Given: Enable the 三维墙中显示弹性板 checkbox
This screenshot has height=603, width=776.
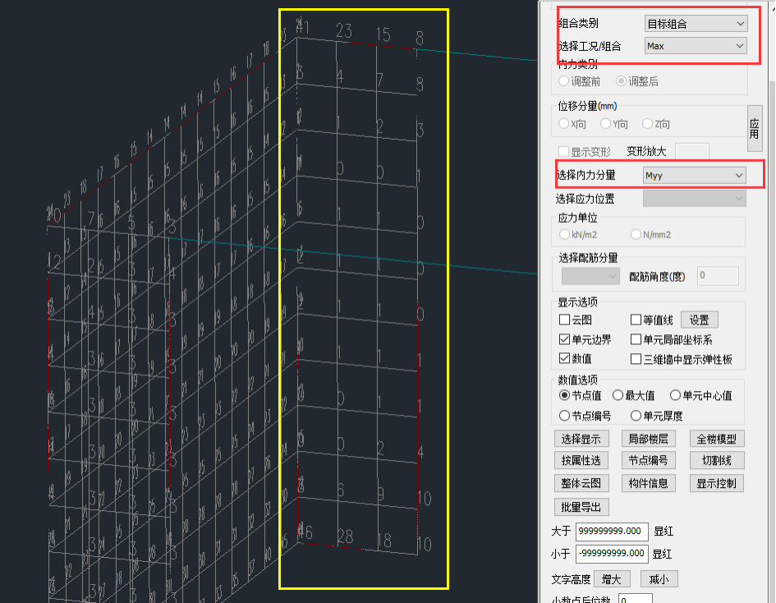Looking at the screenshot, I should pyautogui.click(x=636, y=360).
